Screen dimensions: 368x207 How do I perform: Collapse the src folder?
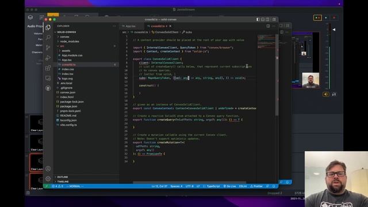(x=62, y=46)
